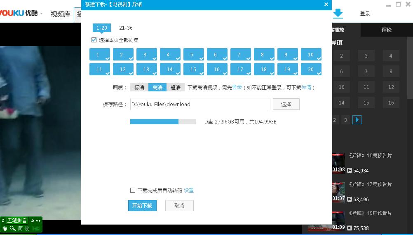Select 超清 quality option
The image size is (413, 235).
(176, 88)
